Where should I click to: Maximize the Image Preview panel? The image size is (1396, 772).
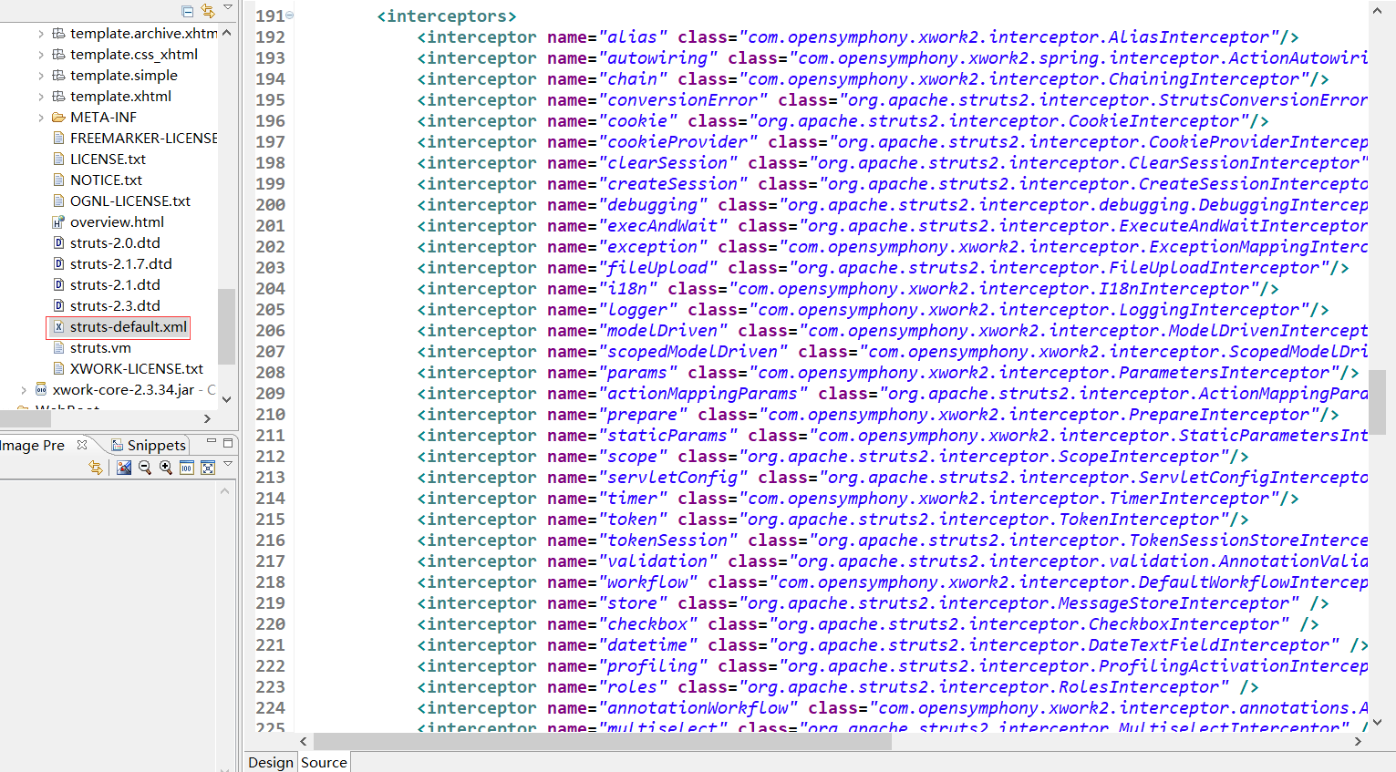[x=228, y=443]
